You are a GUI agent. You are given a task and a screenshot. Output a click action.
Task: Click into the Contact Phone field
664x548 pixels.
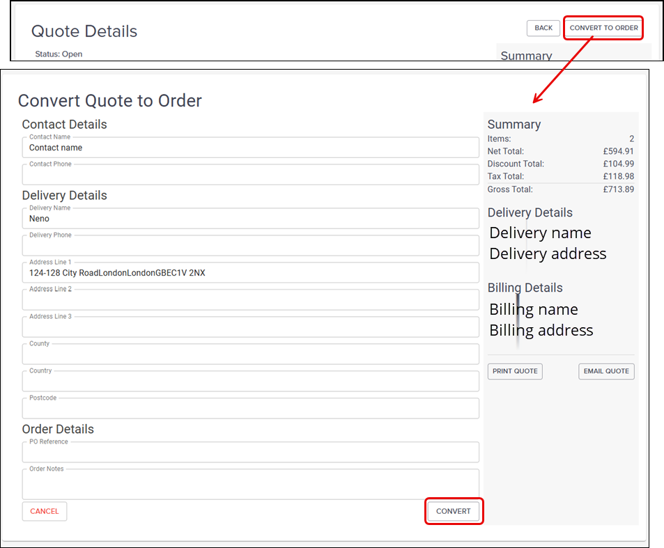tap(250, 175)
